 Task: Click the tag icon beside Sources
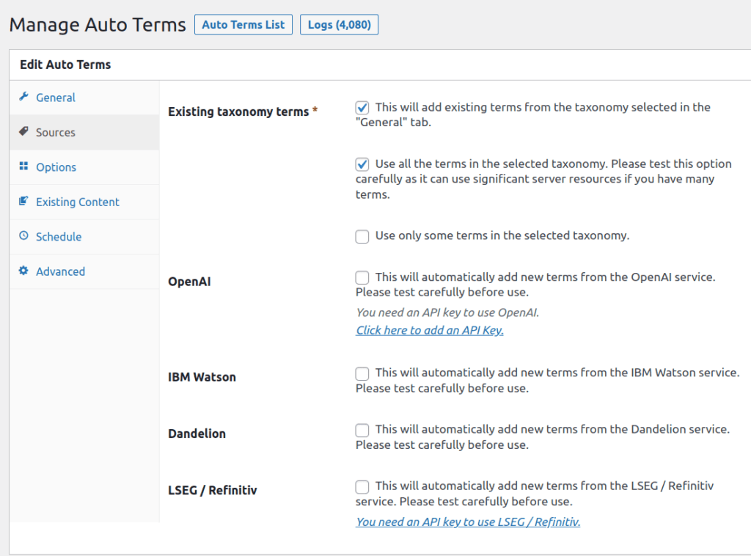23,131
